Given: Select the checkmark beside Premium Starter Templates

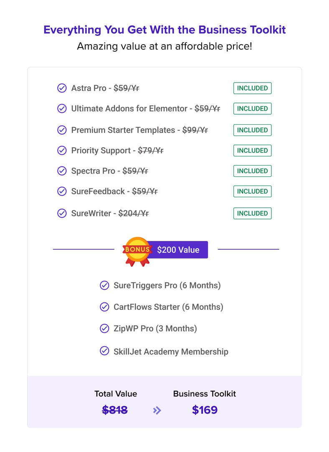Looking at the screenshot, I should [62, 130].
